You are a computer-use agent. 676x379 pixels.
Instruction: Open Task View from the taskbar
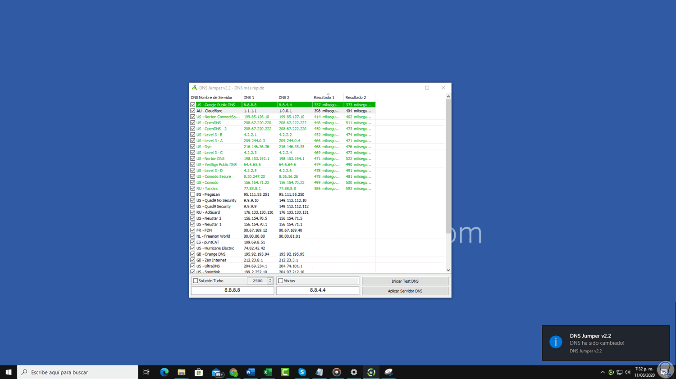point(146,372)
